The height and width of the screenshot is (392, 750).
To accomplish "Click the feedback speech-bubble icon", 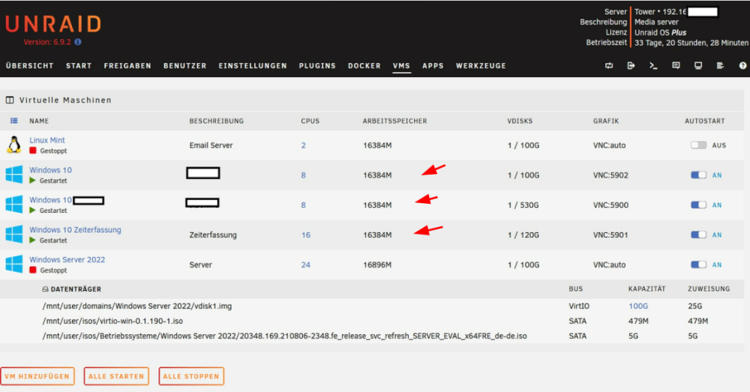I will (x=676, y=65).
